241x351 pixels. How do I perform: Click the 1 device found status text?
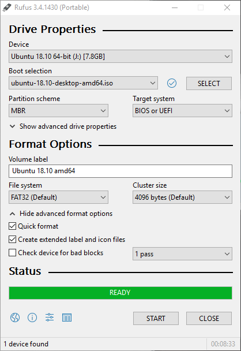pyautogui.click(x=26, y=344)
